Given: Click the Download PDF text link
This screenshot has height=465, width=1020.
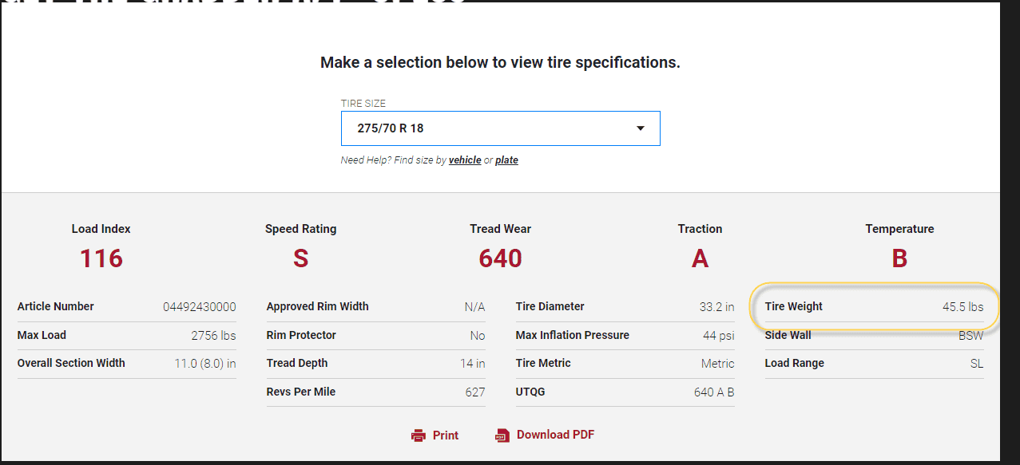Looking at the screenshot, I should coord(555,435).
